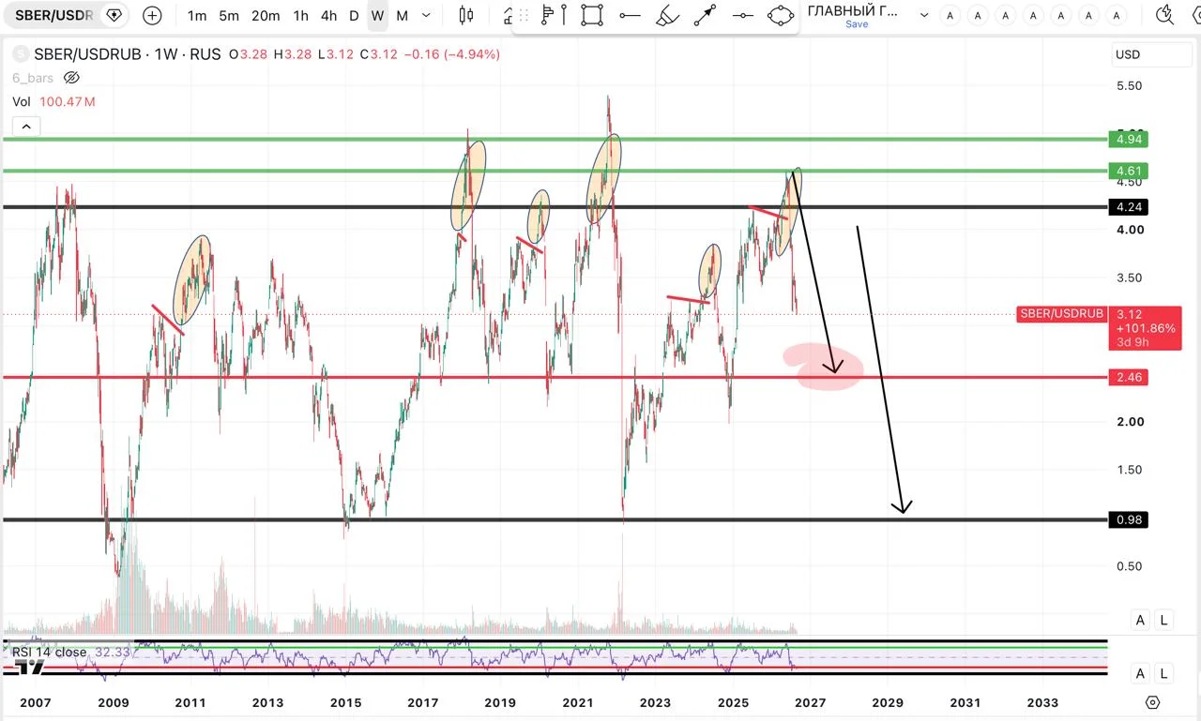Pick the highlighter brush tool

pyautogui.click(x=667, y=15)
